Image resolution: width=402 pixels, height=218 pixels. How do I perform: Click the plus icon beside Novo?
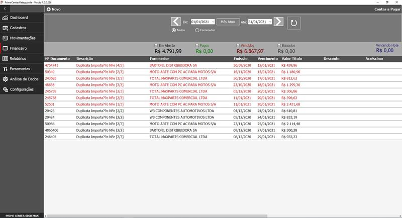click(x=48, y=9)
